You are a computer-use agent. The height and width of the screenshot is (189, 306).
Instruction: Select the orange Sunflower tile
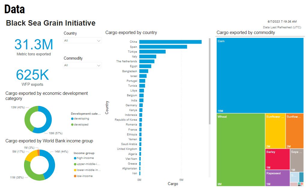[295, 131]
